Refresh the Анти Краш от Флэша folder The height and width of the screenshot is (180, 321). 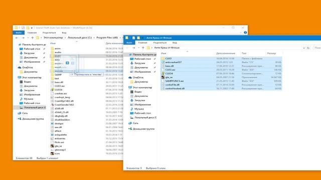(x=308, y=48)
